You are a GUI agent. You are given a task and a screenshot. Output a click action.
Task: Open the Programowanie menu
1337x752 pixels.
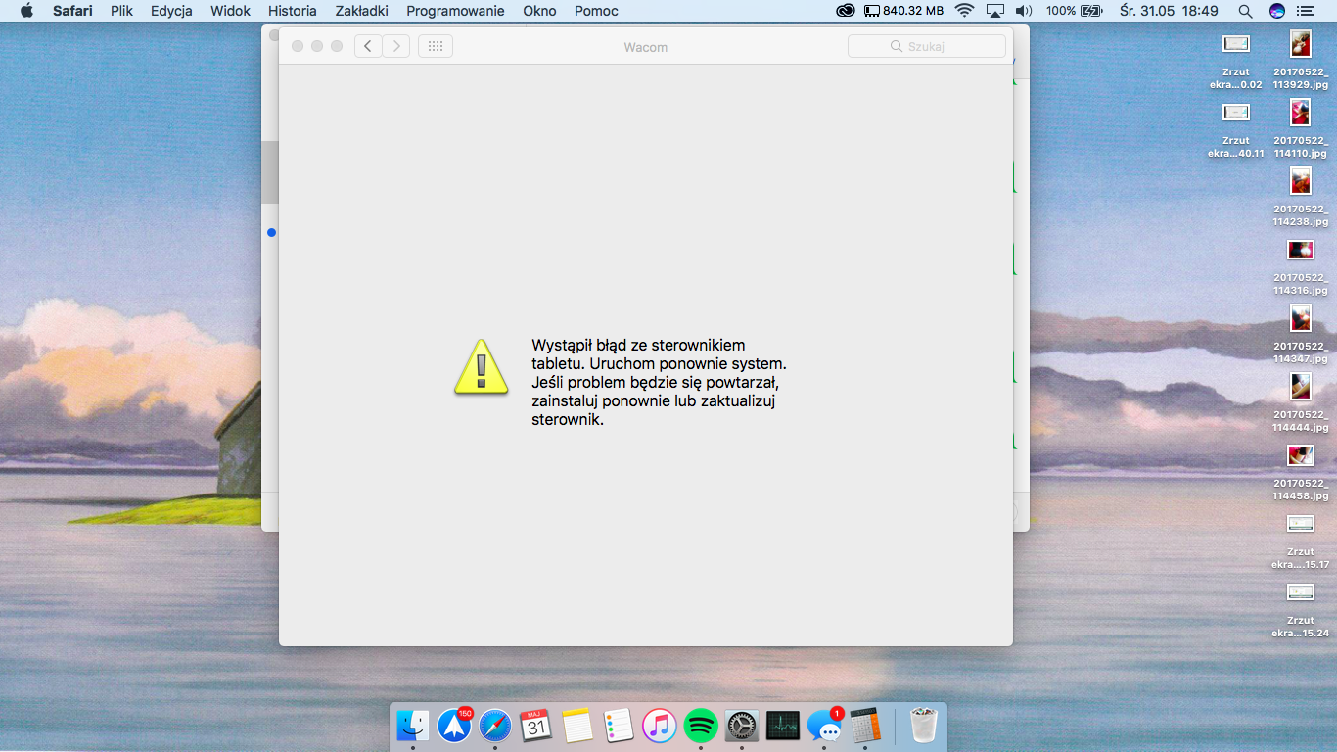pos(455,11)
